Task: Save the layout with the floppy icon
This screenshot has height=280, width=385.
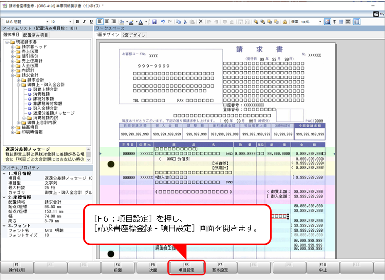Action: coord(154,22)
